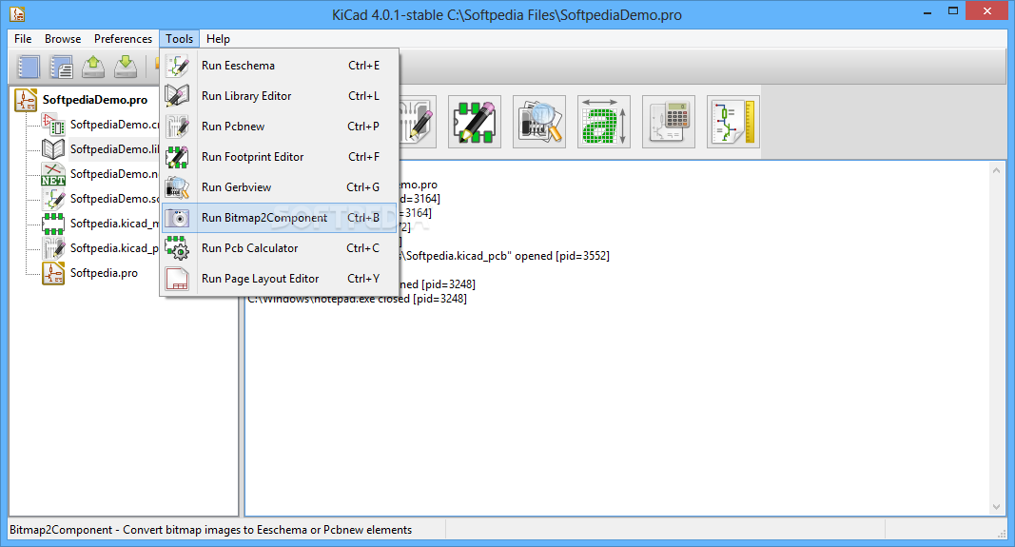Image resolution: width=1015 pixels, height=547 pixels.
Task: Choose Run Library Editor
Action: (279, 96)
